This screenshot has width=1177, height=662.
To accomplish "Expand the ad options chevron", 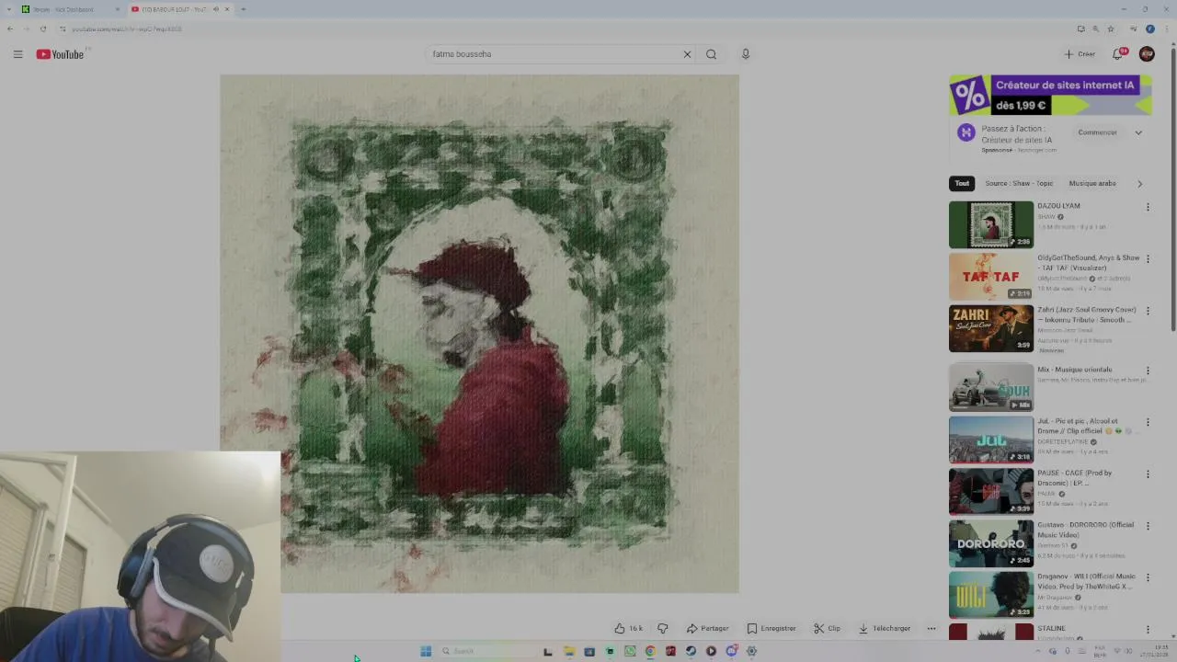I will (1138, 132).
